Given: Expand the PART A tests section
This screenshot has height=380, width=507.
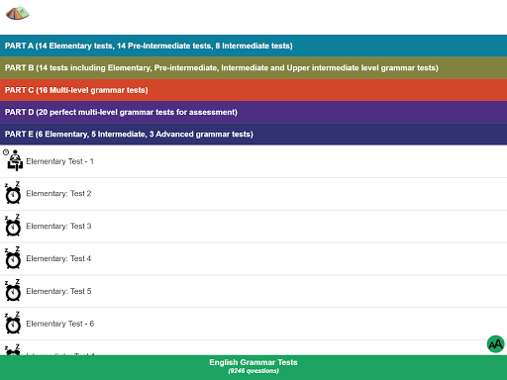Looking at the screenshot, I should (x=253, y=46).
